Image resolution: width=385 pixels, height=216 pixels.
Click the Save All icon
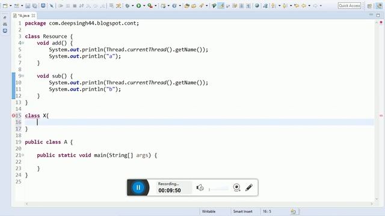click(x=35, y=5)
